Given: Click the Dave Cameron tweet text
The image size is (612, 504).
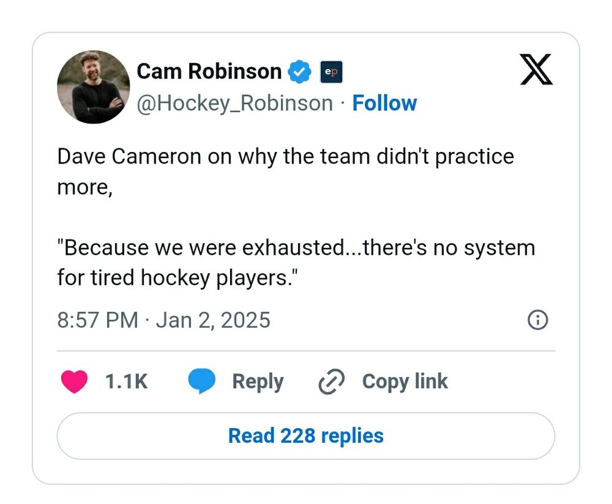Looking at the screenshot, I should click(x=285, y=157).
